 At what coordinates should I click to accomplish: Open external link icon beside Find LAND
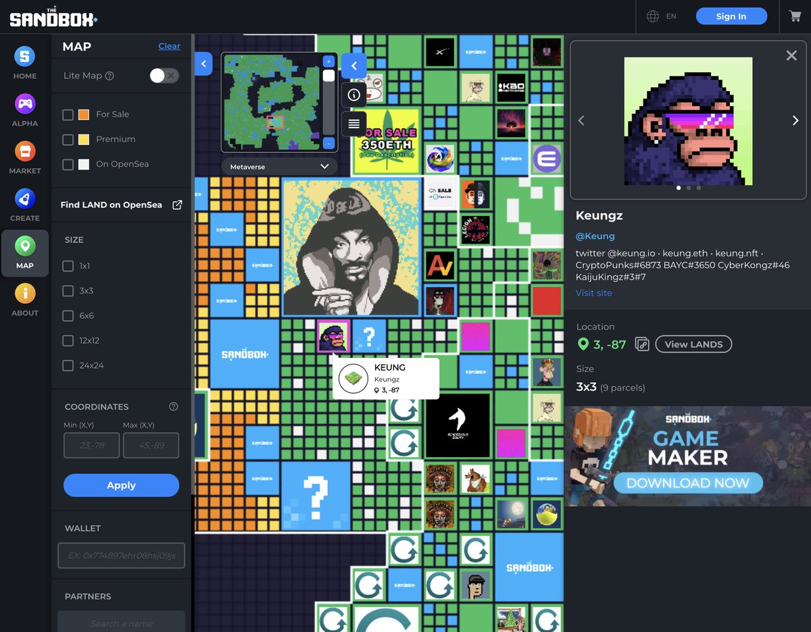pos(177,205)
